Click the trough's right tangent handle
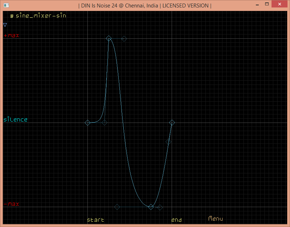 (160, 207)
